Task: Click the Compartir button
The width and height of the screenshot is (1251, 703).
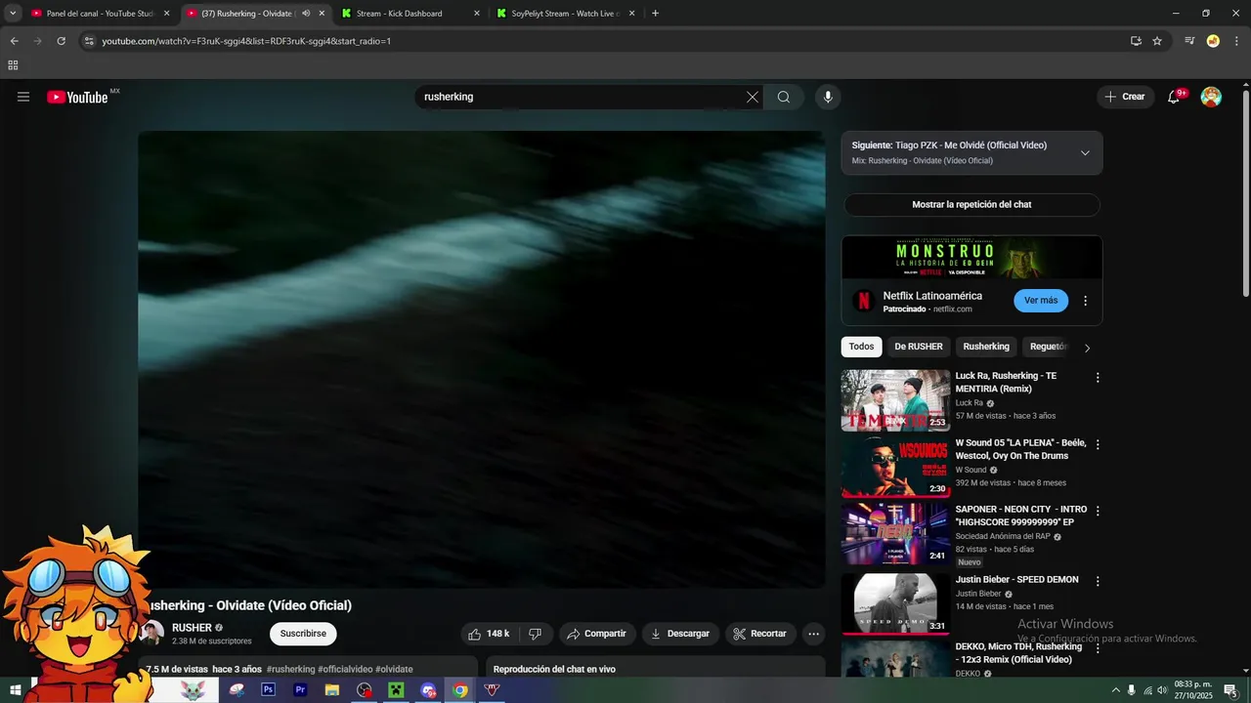Action: pyautogui.click(x=597, y=634)
